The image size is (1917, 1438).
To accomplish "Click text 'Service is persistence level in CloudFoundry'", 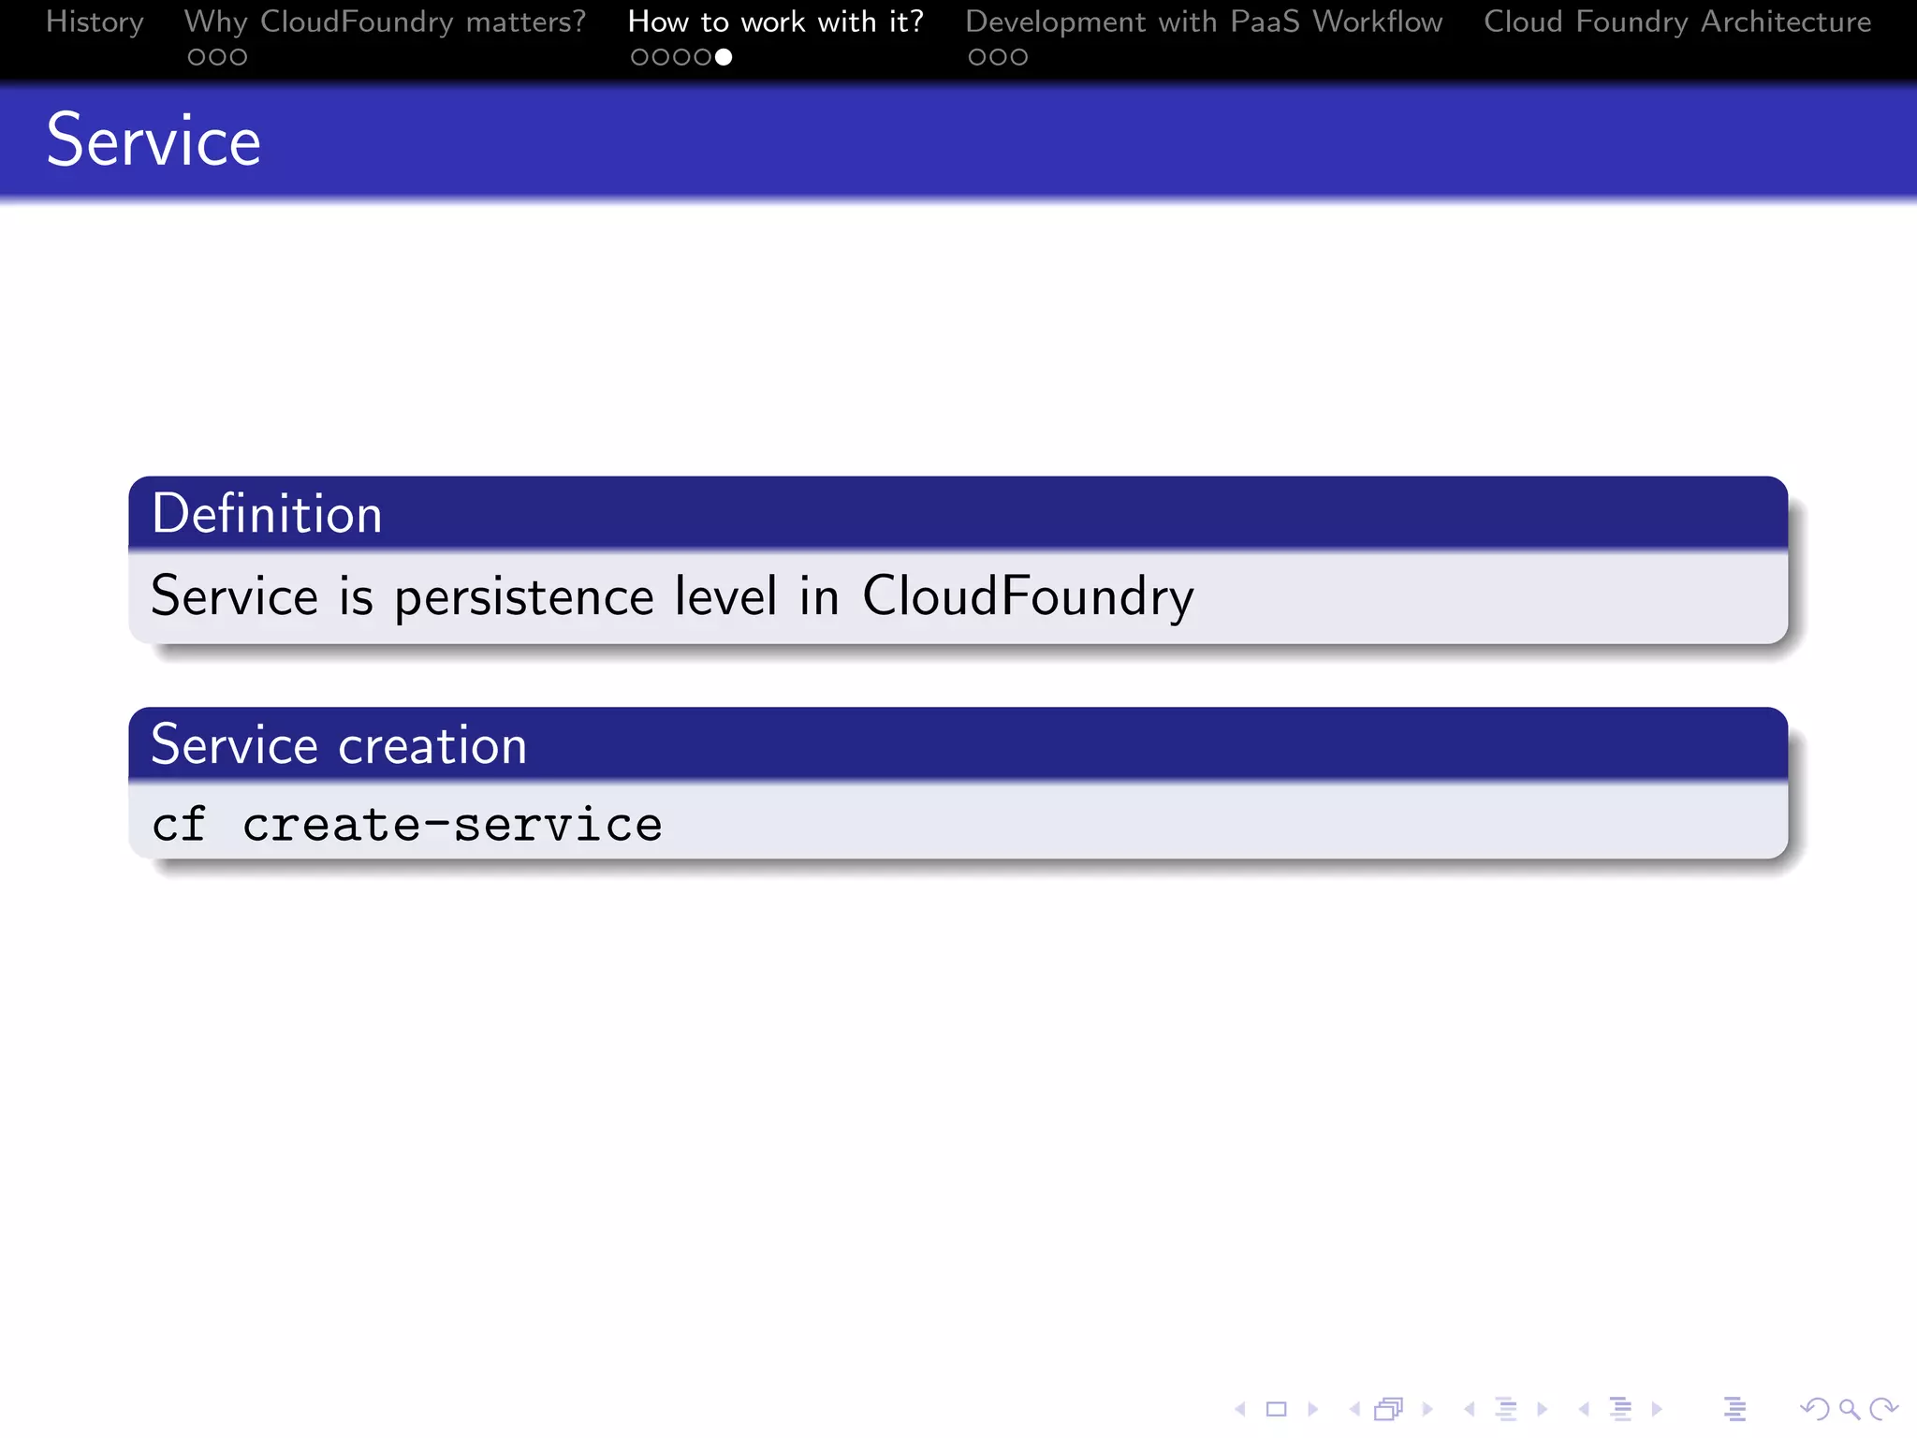I will [x=673, y=597].
